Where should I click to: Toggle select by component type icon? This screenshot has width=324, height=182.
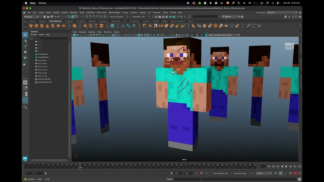(76, 17)
